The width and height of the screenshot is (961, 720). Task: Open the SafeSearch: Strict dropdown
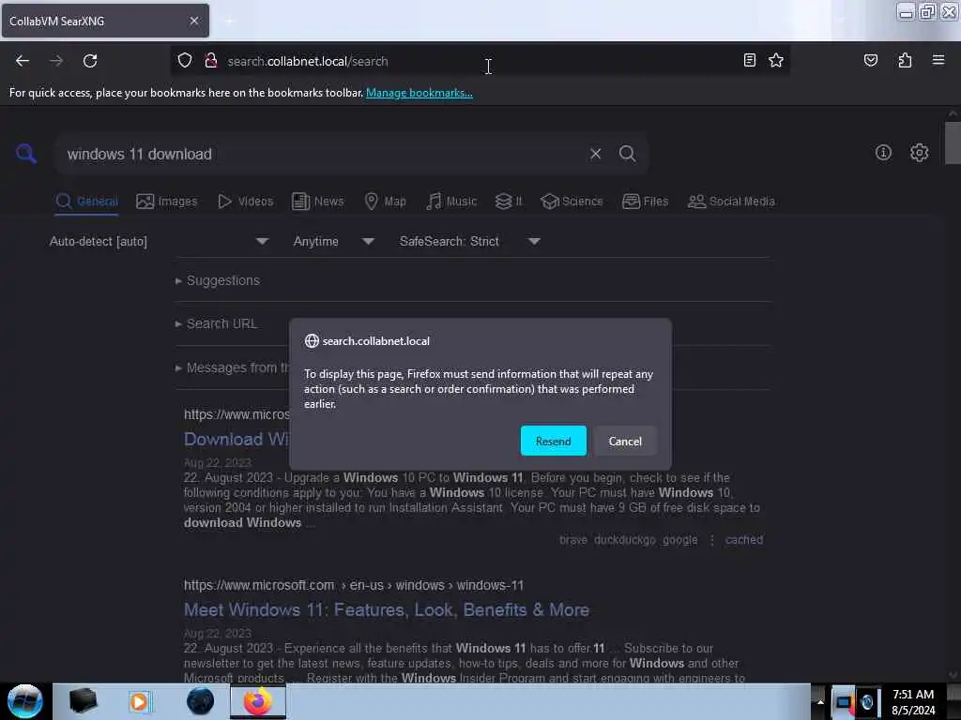click(x=469, y=241)
